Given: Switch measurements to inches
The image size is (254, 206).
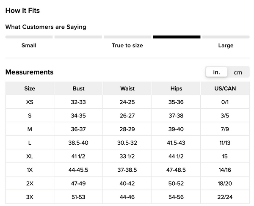Looking at the screenshot, I should (x=216, y=72).
